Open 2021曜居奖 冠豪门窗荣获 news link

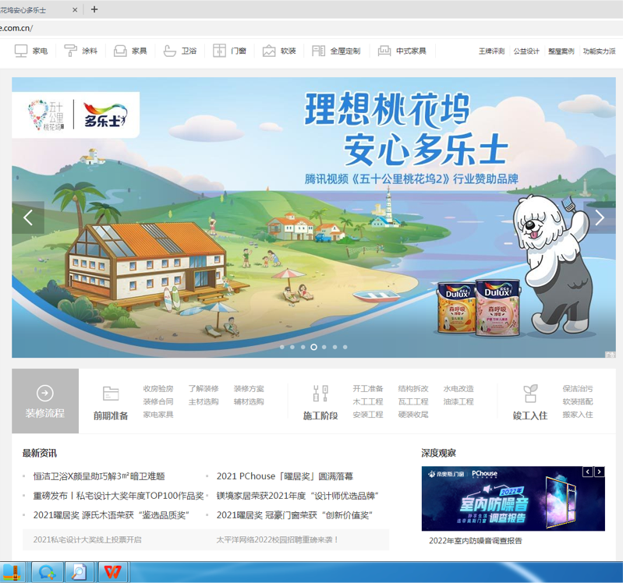[295, 515]
